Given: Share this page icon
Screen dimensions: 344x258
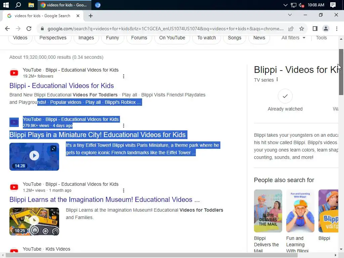Looking at the screenshot, I should 291,29.
